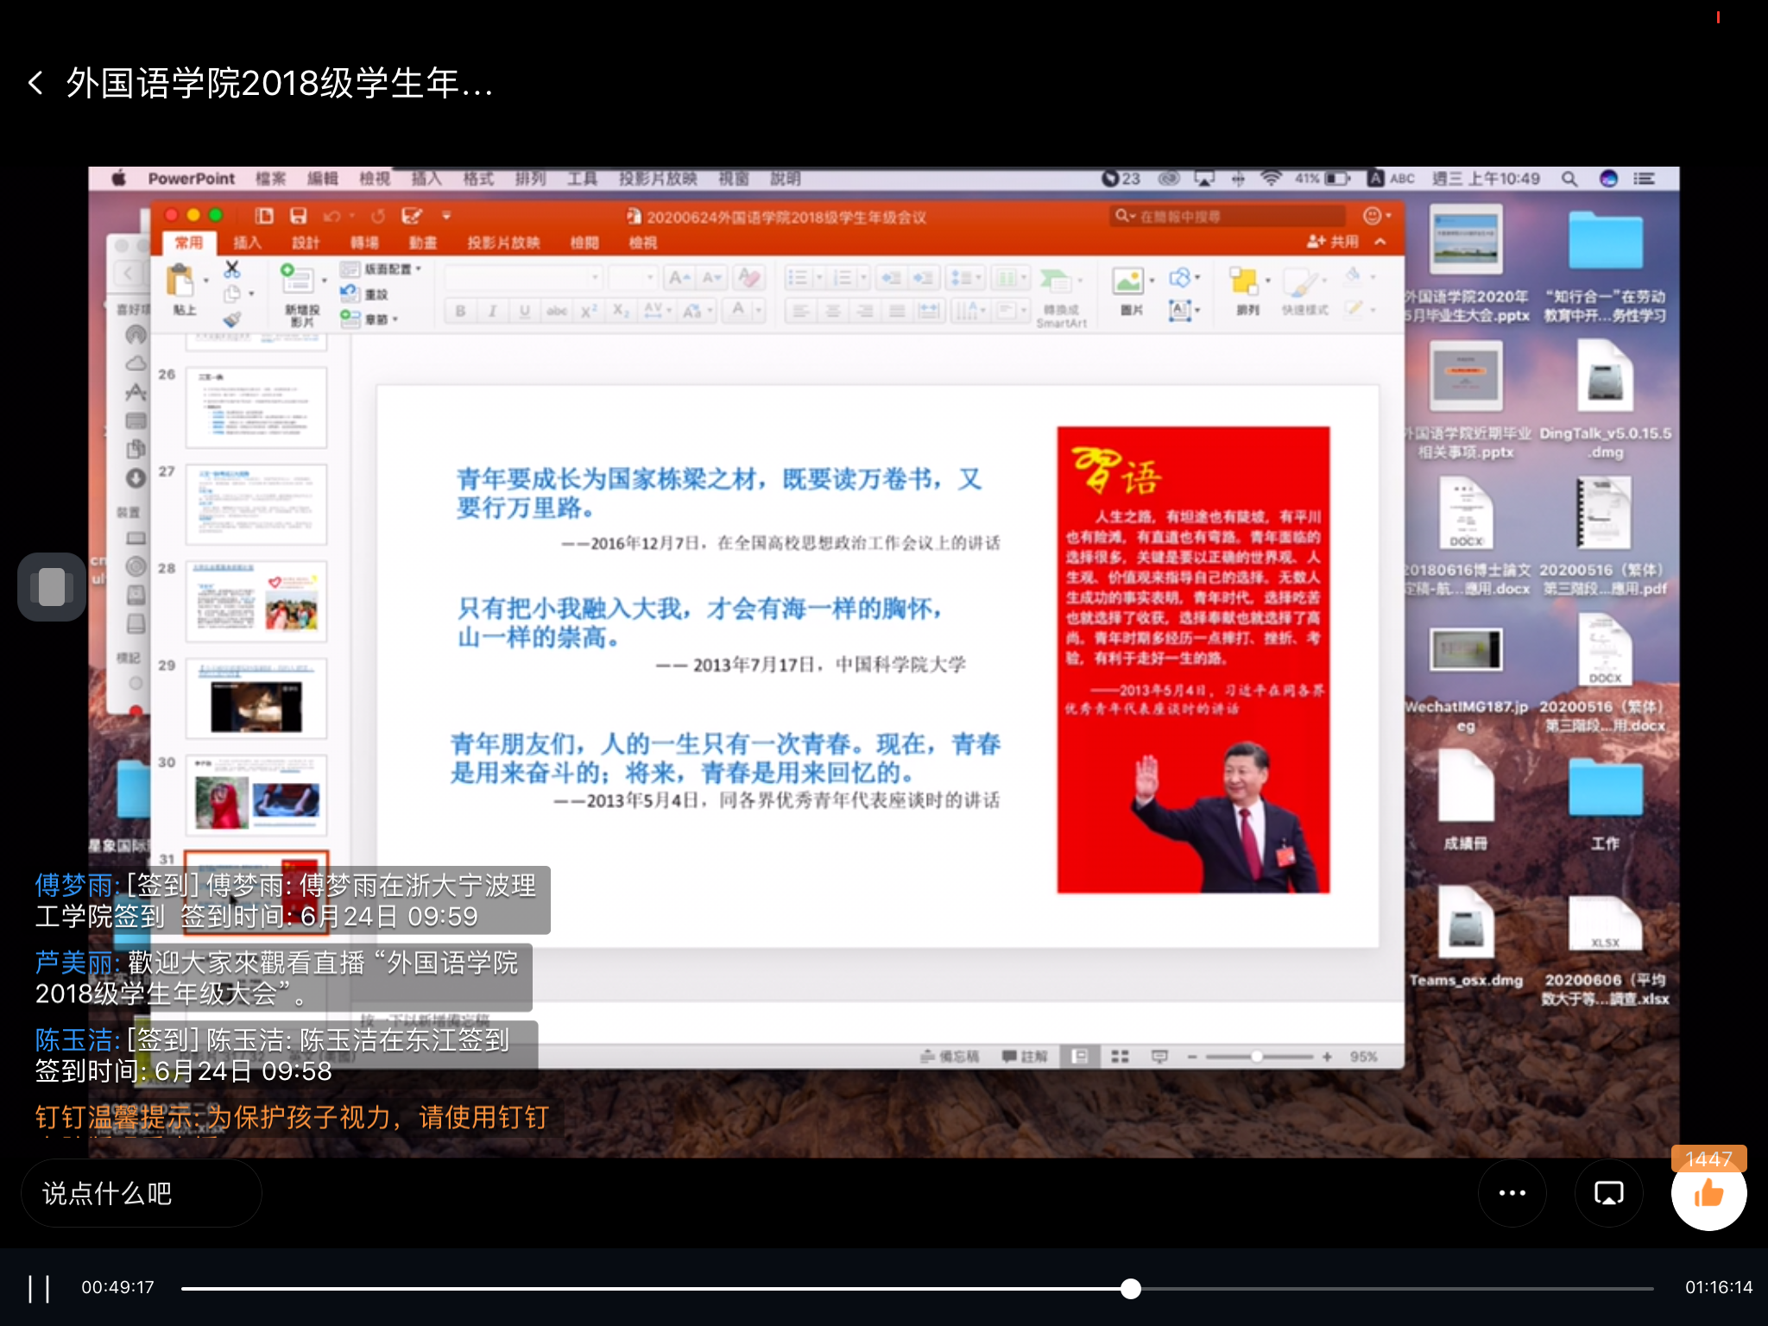Screen dimensions: 1768x1326
Task: Click the video progress slider handle
Action: point(1130,1289)
